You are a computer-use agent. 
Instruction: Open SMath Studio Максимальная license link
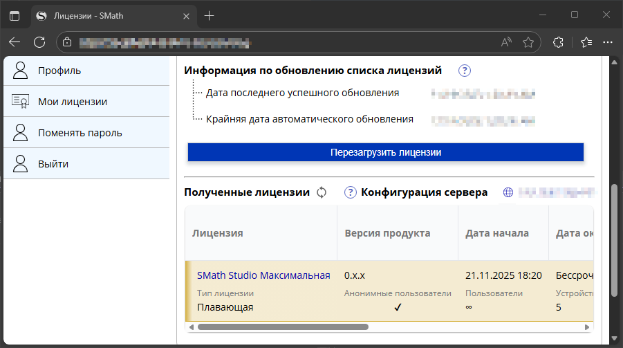[x=263, y=275]
